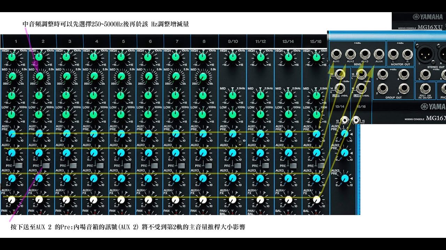446x250 pixels.
Task: Click the channel 14 R line input jack
Action: [x=340, y=88]
